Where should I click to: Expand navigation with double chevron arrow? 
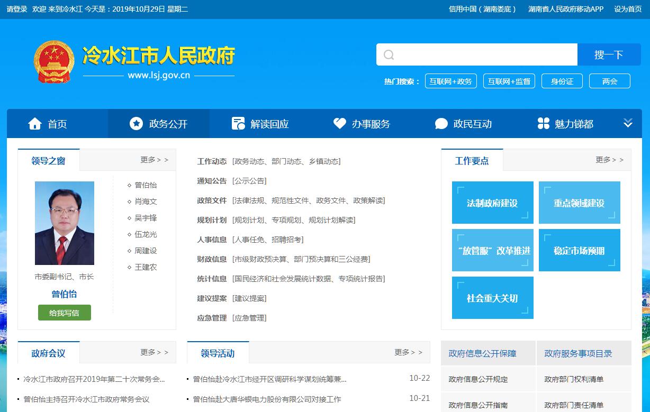coord(628,124)
